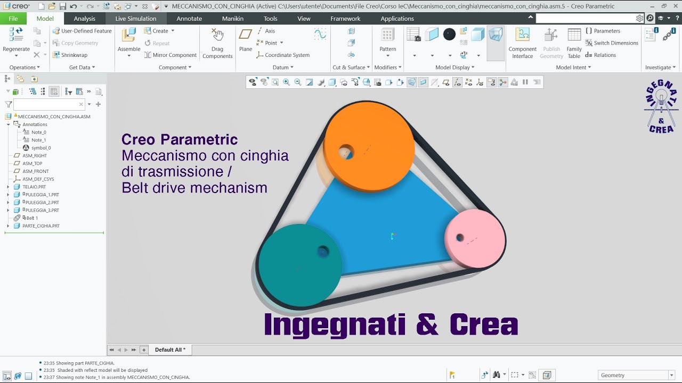Click the Axis datum button
682x383 pixels.
click(265, 31)
